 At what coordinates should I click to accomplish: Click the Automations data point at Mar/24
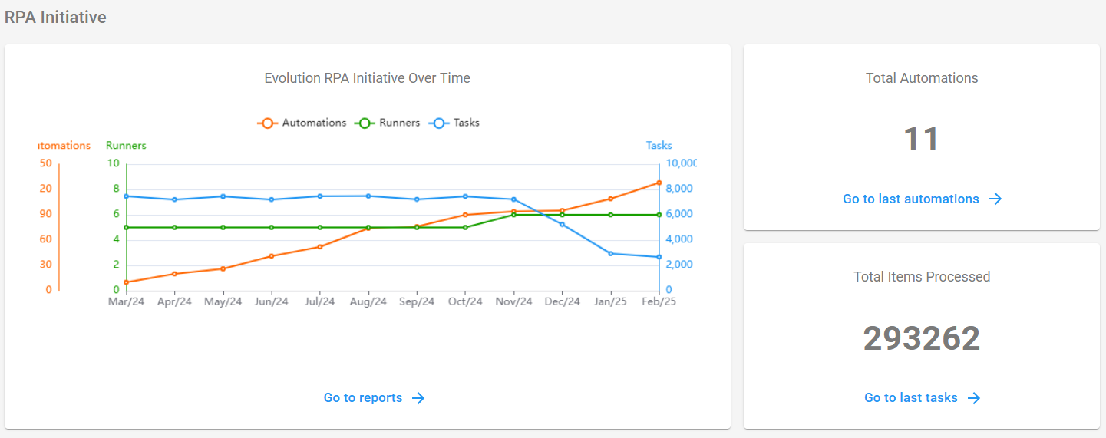(126, 282)
